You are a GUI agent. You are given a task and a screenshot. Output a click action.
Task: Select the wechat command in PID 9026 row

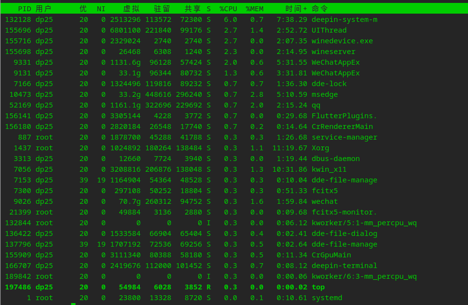pos(325,202)
